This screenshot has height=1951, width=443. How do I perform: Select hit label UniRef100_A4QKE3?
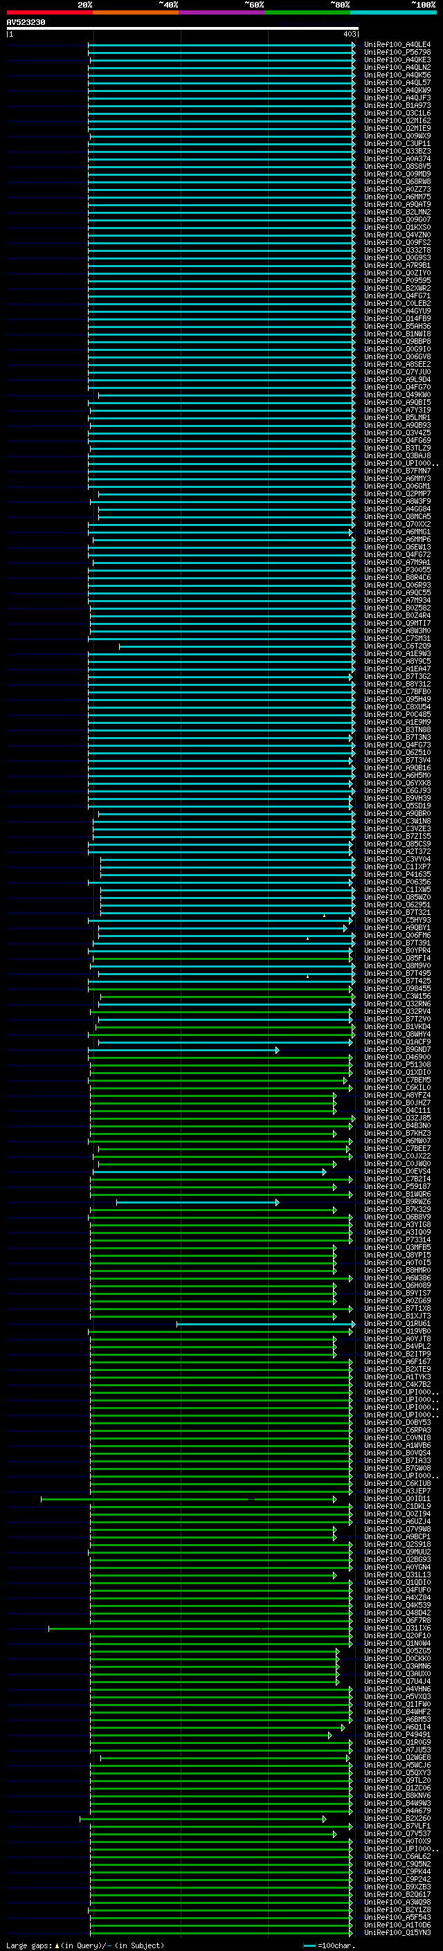(397, 60)
